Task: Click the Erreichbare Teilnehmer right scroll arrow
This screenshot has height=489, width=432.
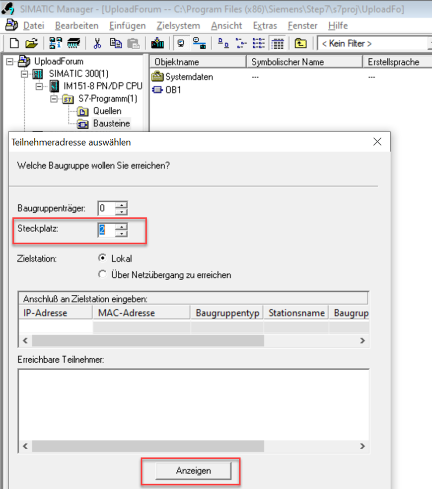Action: (x=362, y=446)
